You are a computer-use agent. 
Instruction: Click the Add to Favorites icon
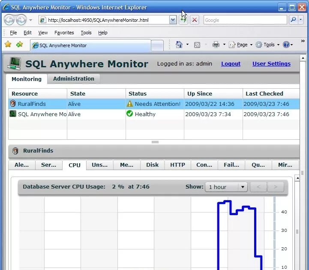coord(19,44)
